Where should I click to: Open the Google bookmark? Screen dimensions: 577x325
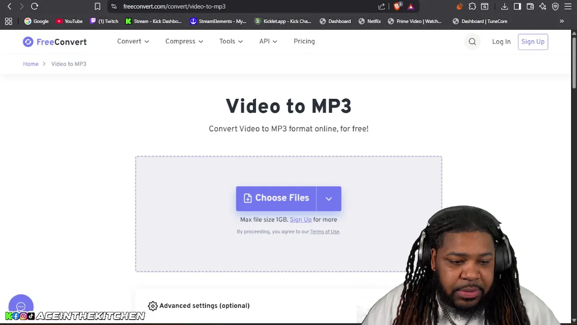click(37, 21)
